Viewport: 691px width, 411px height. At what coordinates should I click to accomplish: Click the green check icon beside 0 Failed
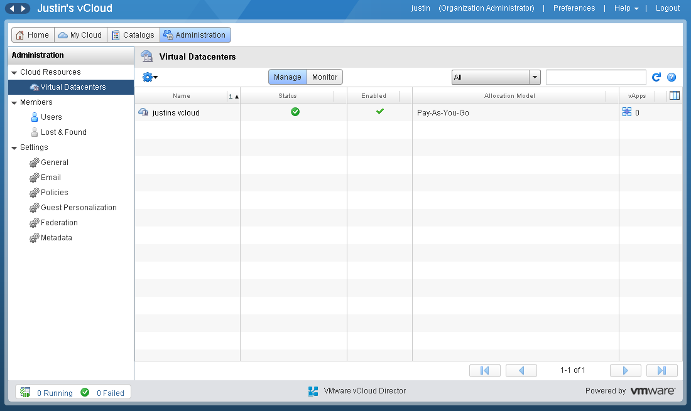point(85,392)
